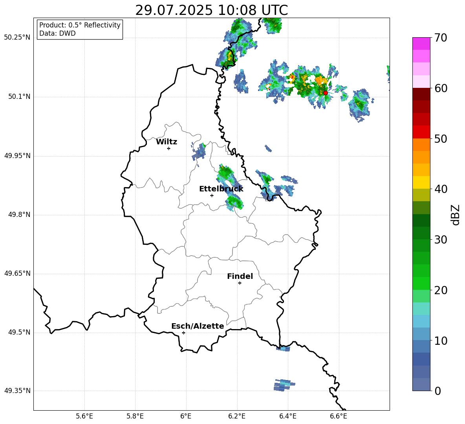Viewport: 465px width, 424px height.
Task: Click the red radar location dot
Action: coord(325,93)
